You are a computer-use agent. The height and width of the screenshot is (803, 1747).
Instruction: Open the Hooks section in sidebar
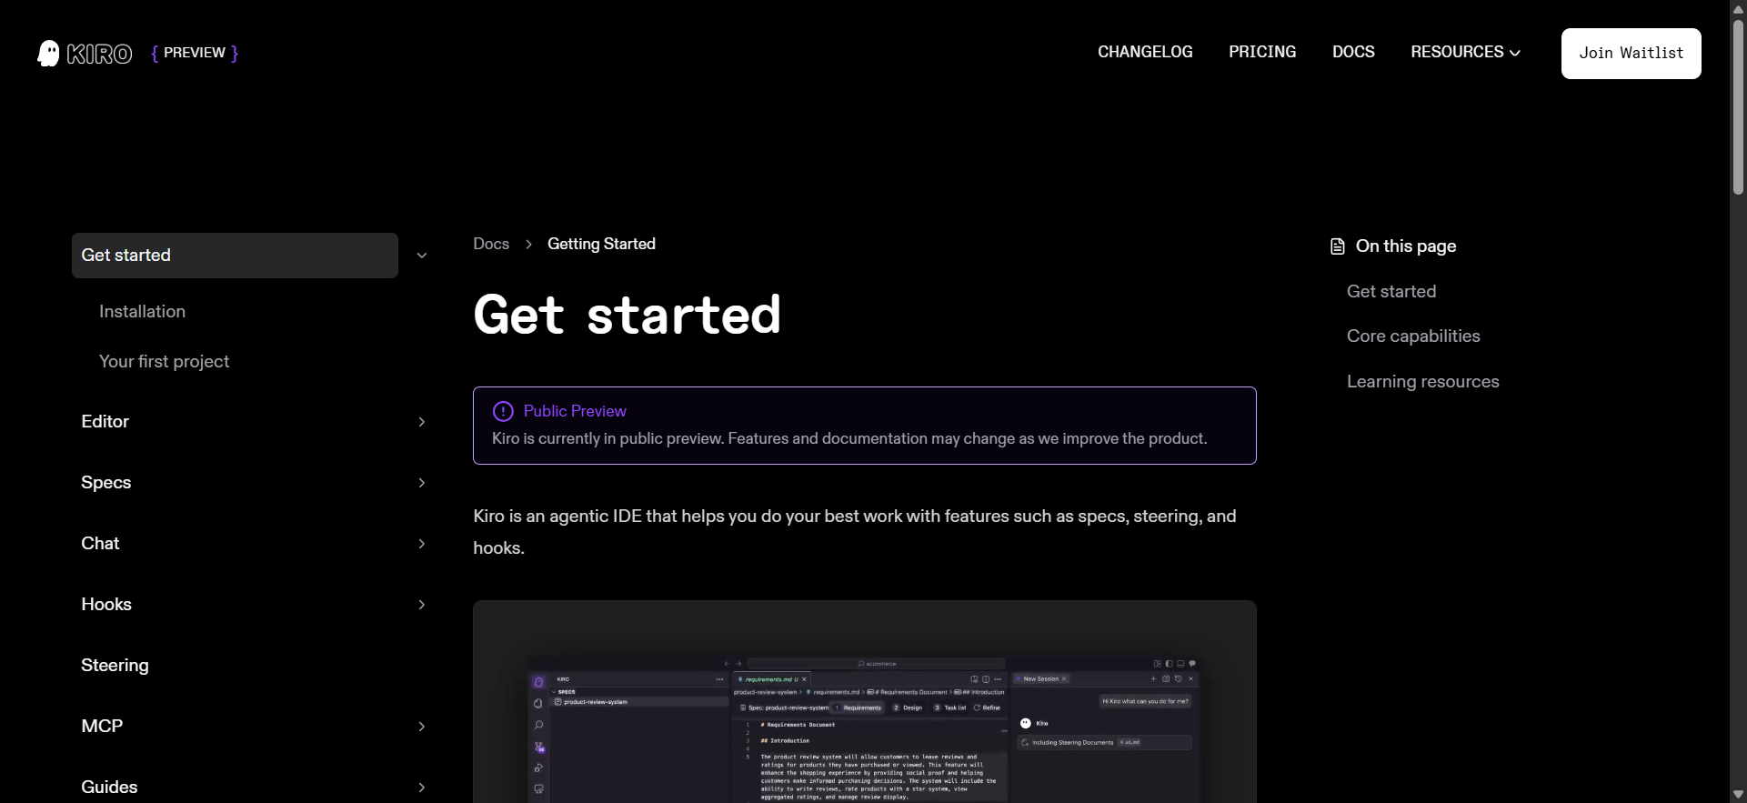[x=106, y=605]
